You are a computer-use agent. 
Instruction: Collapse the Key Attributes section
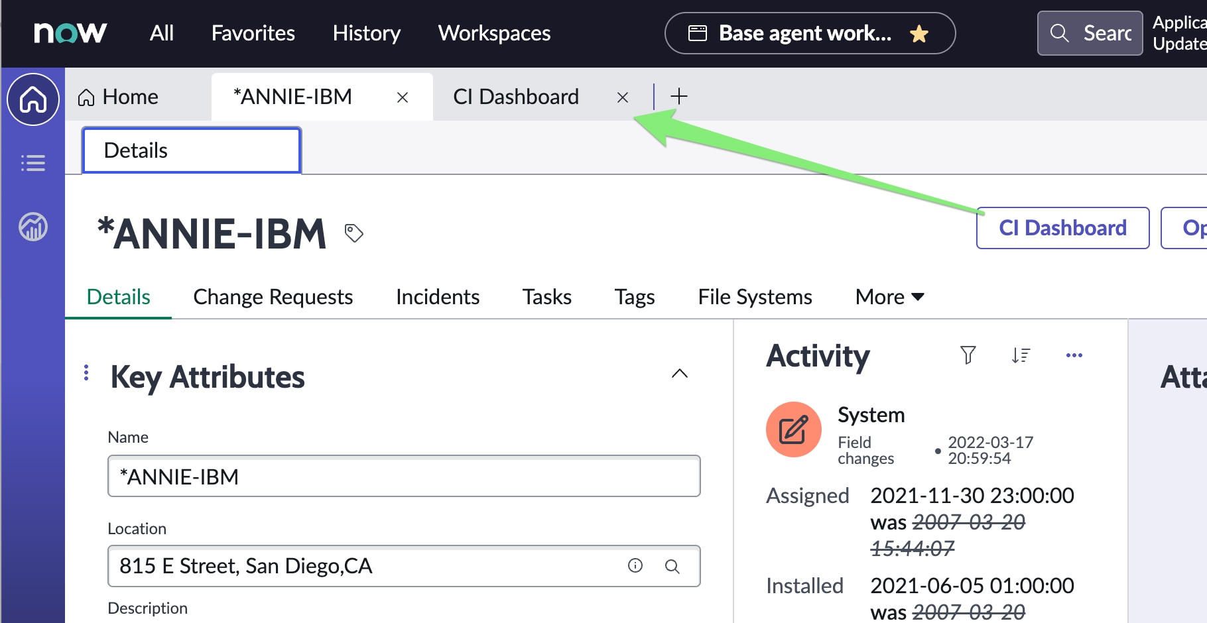coord(680,374)
